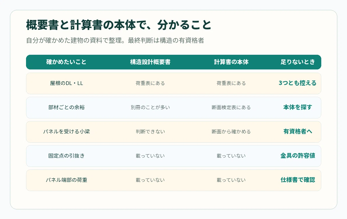The height and width of the screenshot is (219, 347).
Task: Select the パネルを受ける小梁 row label
Action: point(66,132)
